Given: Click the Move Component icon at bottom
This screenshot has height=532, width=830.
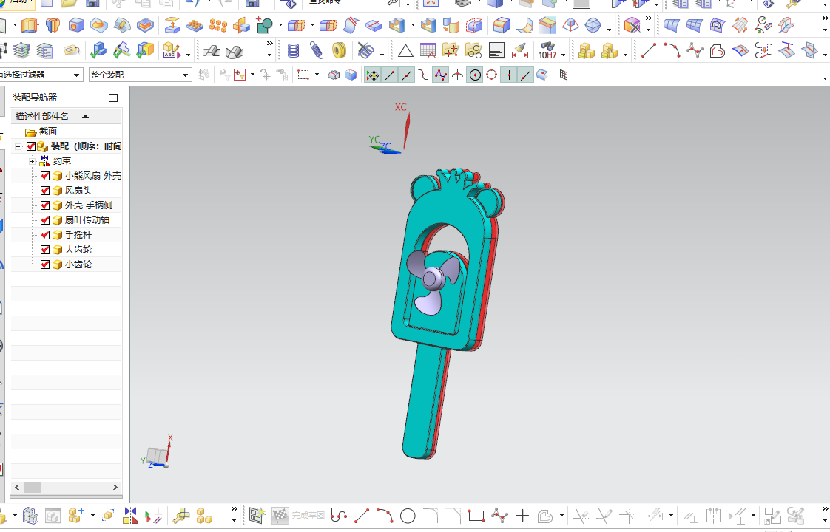Looking at the screenshot, I should [108, 515].
